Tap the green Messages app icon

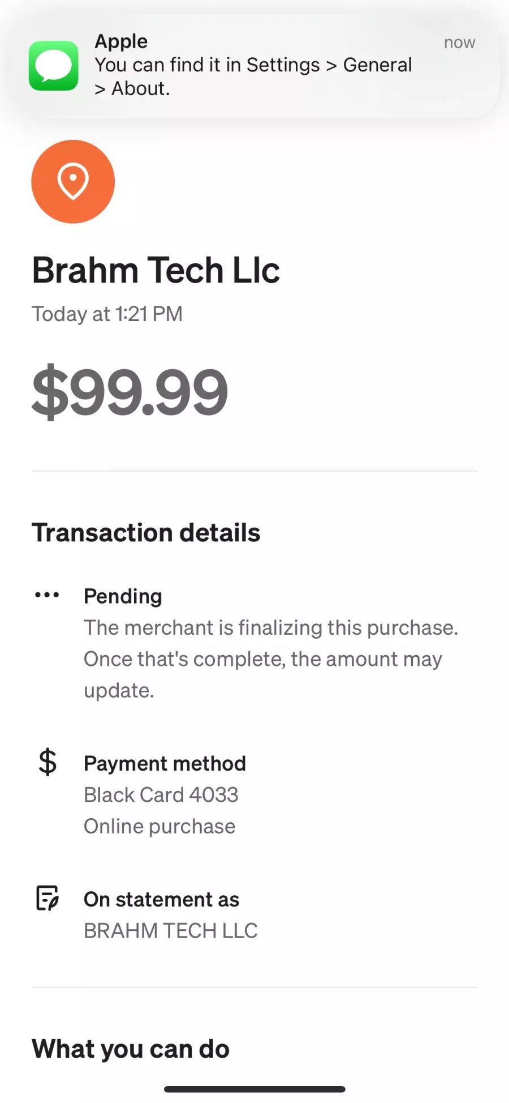(54, 66)
